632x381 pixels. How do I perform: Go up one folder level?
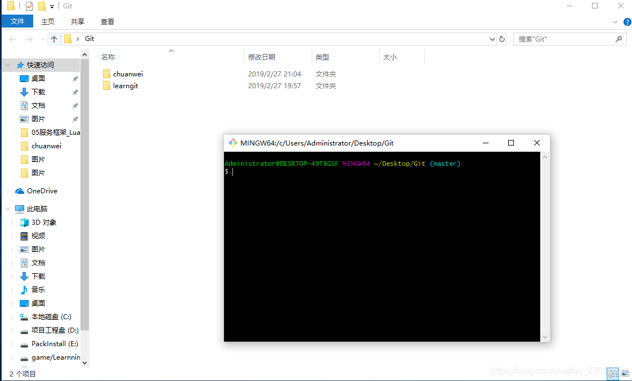click(x=54, y=39)
